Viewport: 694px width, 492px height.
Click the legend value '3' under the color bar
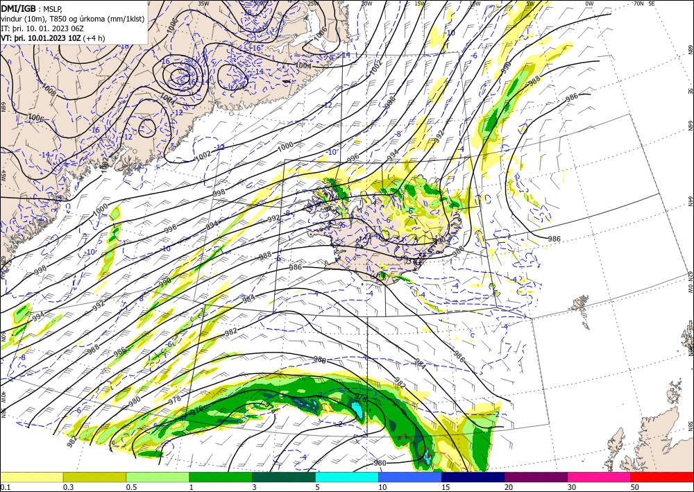(255, 487)
